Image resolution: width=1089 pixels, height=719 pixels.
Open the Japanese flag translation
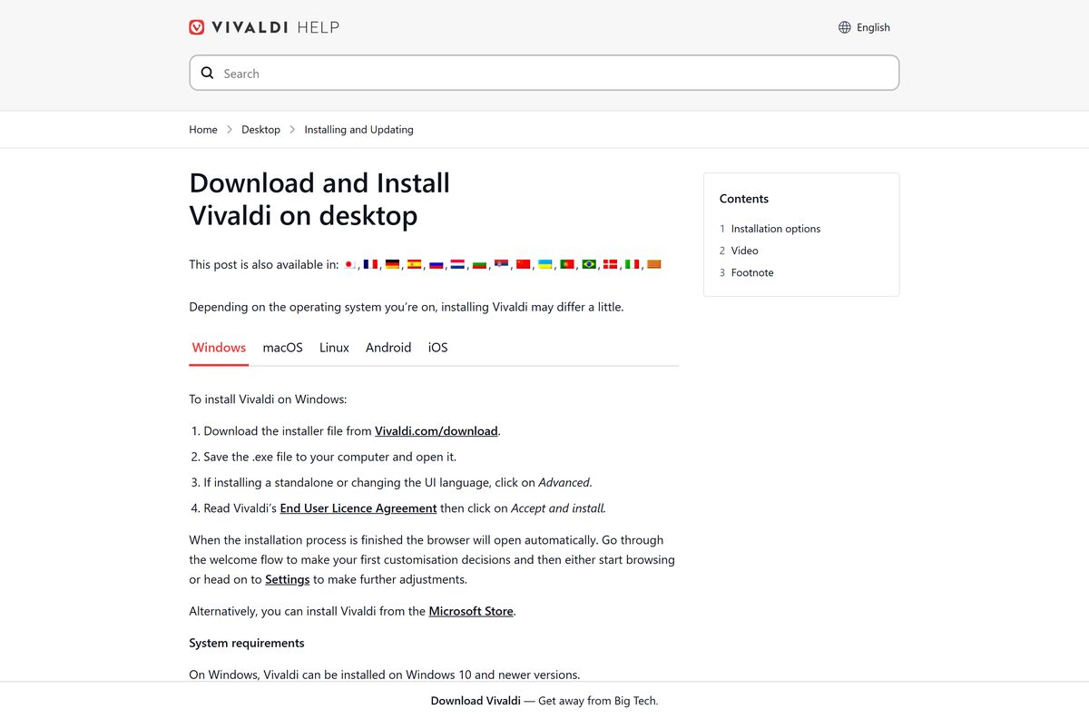[x=349, y=264]
